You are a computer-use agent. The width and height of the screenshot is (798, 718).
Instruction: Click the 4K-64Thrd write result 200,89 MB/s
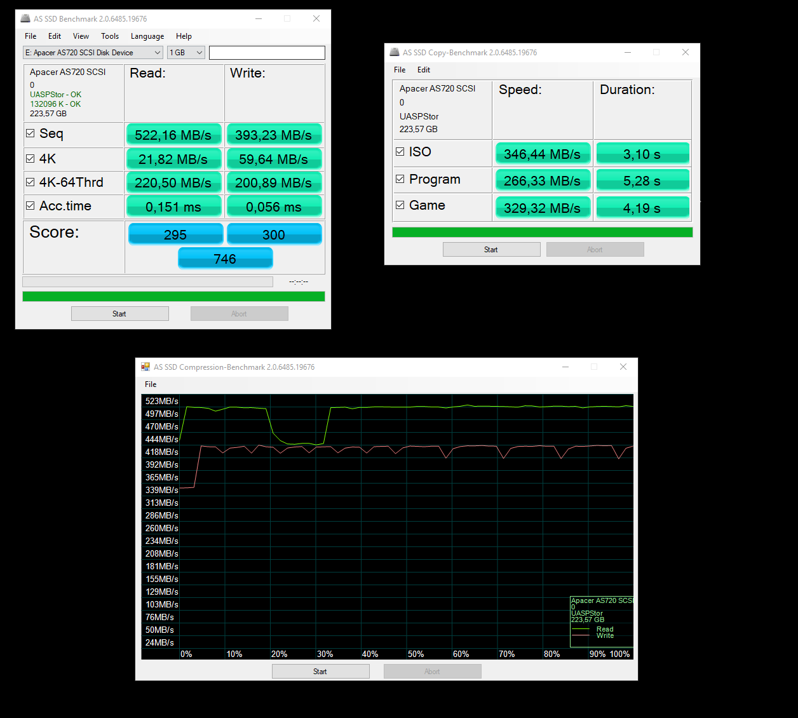tap(274, 182)
